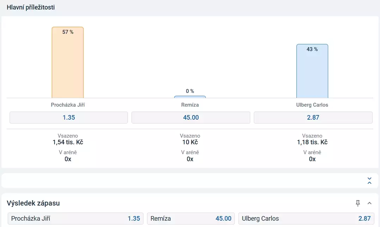Image resolution: width=380 pixels, height=227 pixels.
Task: Select Ulberg Carlos in Výsledek zápasu row
Action: point(306,219)
